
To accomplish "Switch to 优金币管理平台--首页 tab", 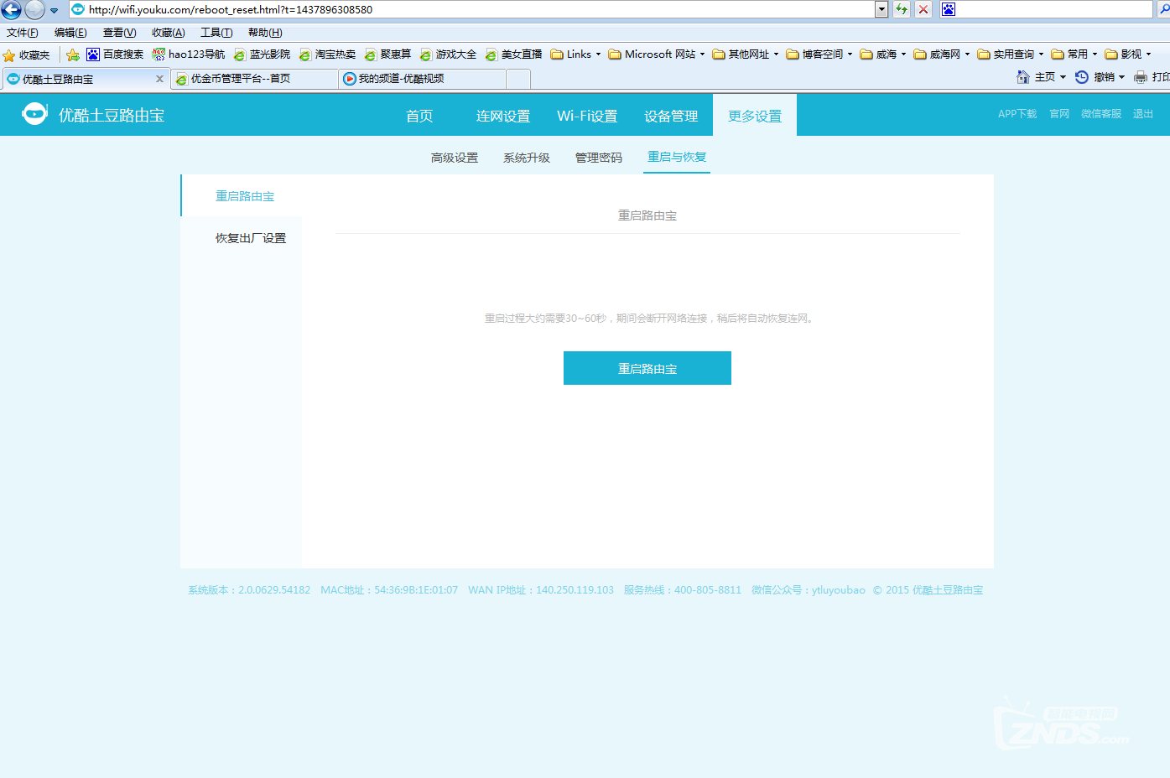I will [x=254, y=79].
